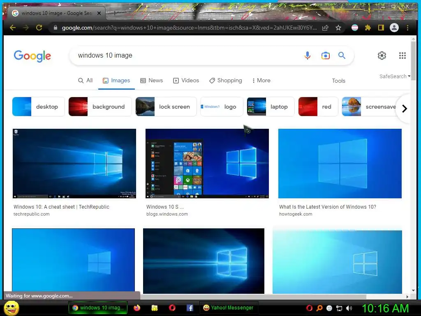Filter results by the logo chip

(x=222, y=107)
